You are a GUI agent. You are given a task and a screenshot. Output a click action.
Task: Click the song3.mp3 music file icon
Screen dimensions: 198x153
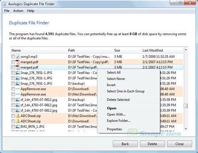pos(18,57)
